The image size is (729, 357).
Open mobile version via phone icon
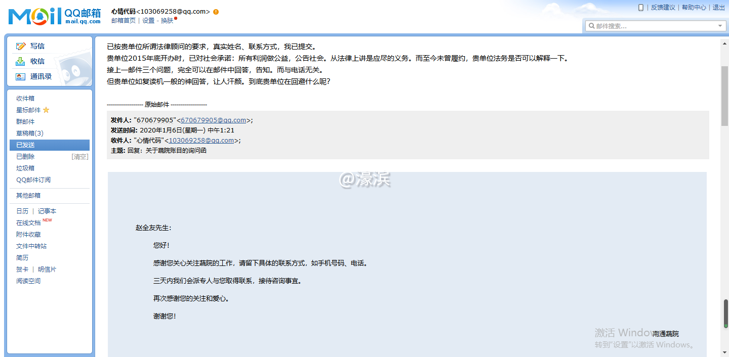point(641,8)
